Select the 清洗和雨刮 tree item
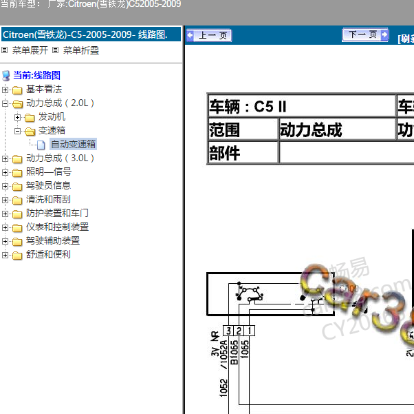 click(x=48, y=199)
